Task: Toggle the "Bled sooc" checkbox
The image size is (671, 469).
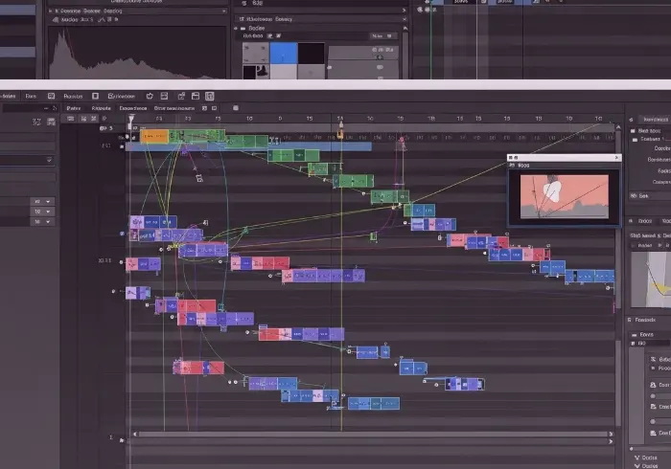Action: coord(633,131)
